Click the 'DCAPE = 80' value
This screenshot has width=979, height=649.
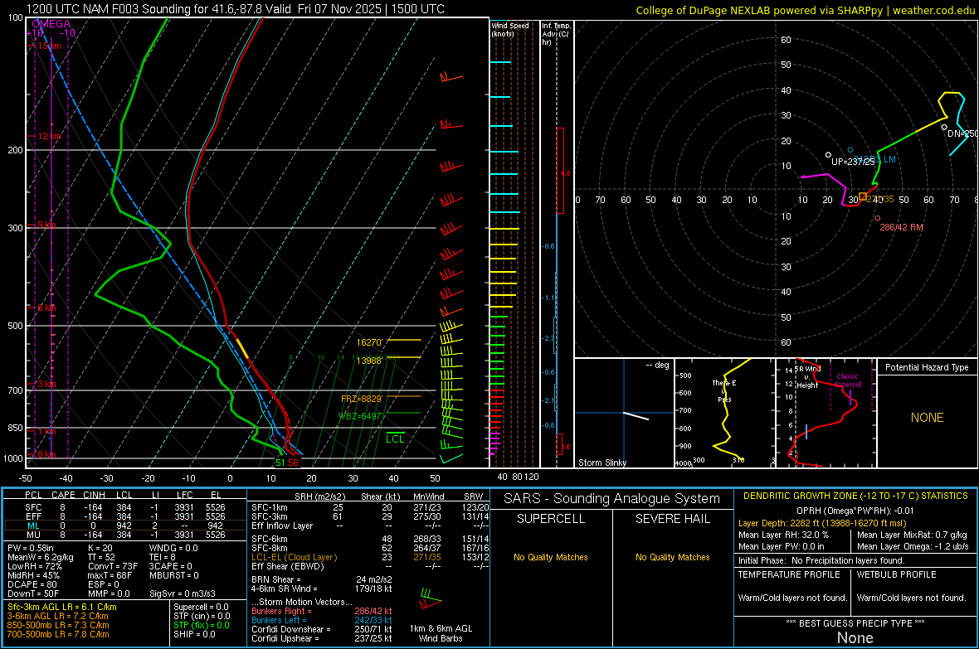click(x=32, y=584)
